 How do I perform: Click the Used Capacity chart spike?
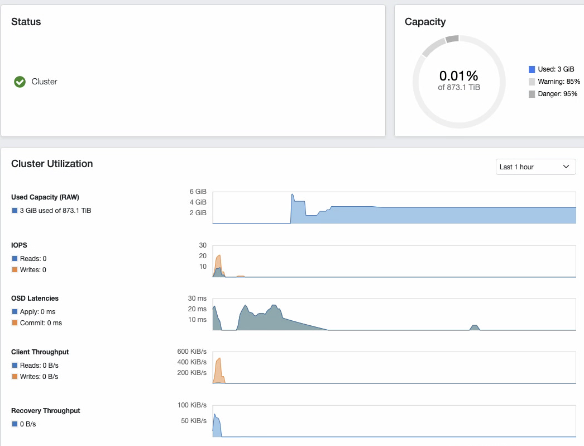[293, 197]
